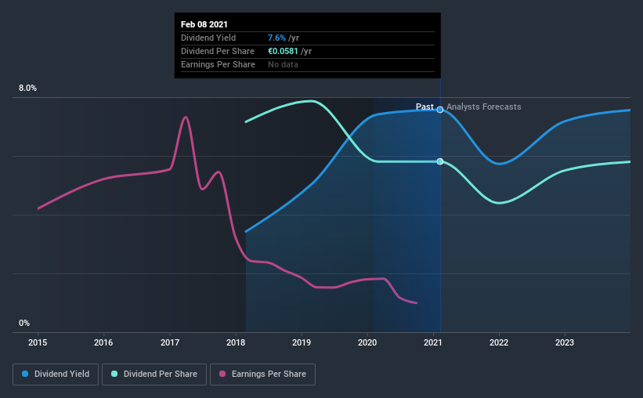Image resolution: width=643 pixels, height=398 pixels.
Task: Click Dividend Per Share row label in tooltip
Action: point(218,51)
